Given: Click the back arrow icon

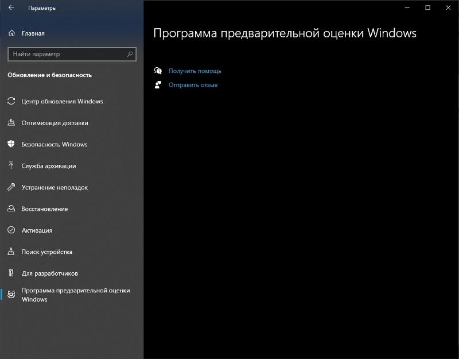Looking at the screenshot, I should [11, 7].
